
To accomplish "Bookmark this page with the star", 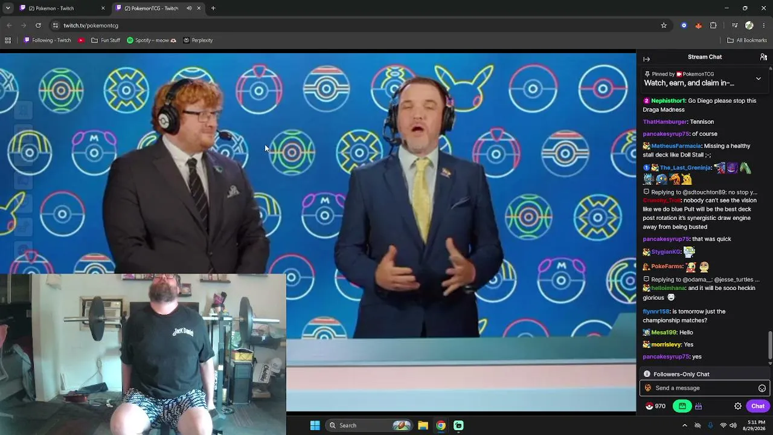I will (664, 25).
